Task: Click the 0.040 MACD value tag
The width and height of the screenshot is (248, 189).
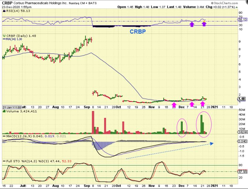Action: pyautogui.click(x=243, y=141)
